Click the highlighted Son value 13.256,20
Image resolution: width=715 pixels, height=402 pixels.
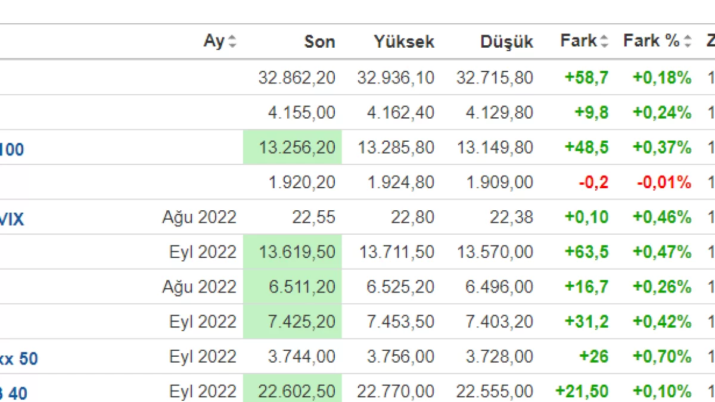297,147
